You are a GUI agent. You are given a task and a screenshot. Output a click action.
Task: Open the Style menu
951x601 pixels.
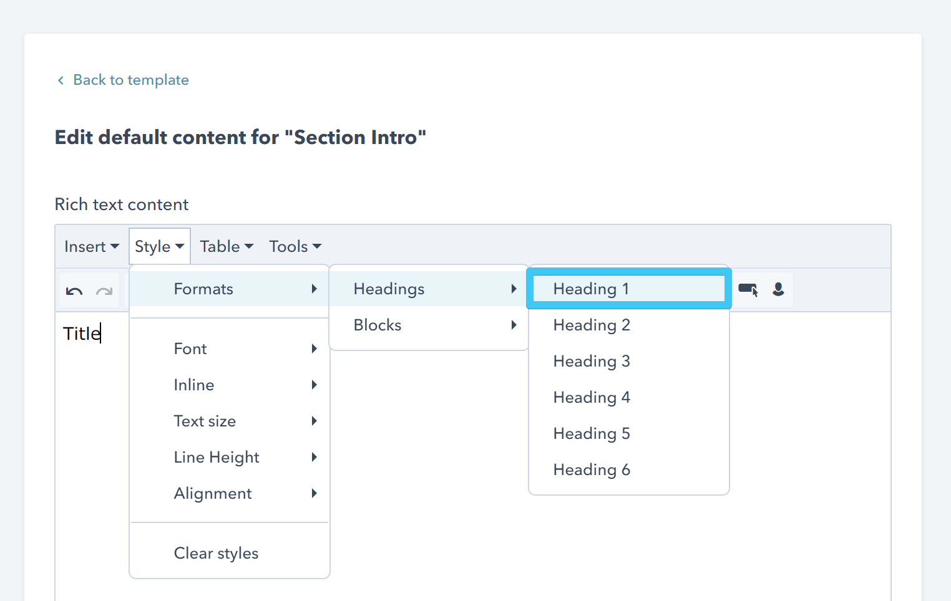pyautogui.click(x=158, y=246)
